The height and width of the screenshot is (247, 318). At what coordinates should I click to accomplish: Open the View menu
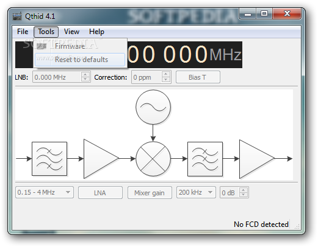point(71,32)
